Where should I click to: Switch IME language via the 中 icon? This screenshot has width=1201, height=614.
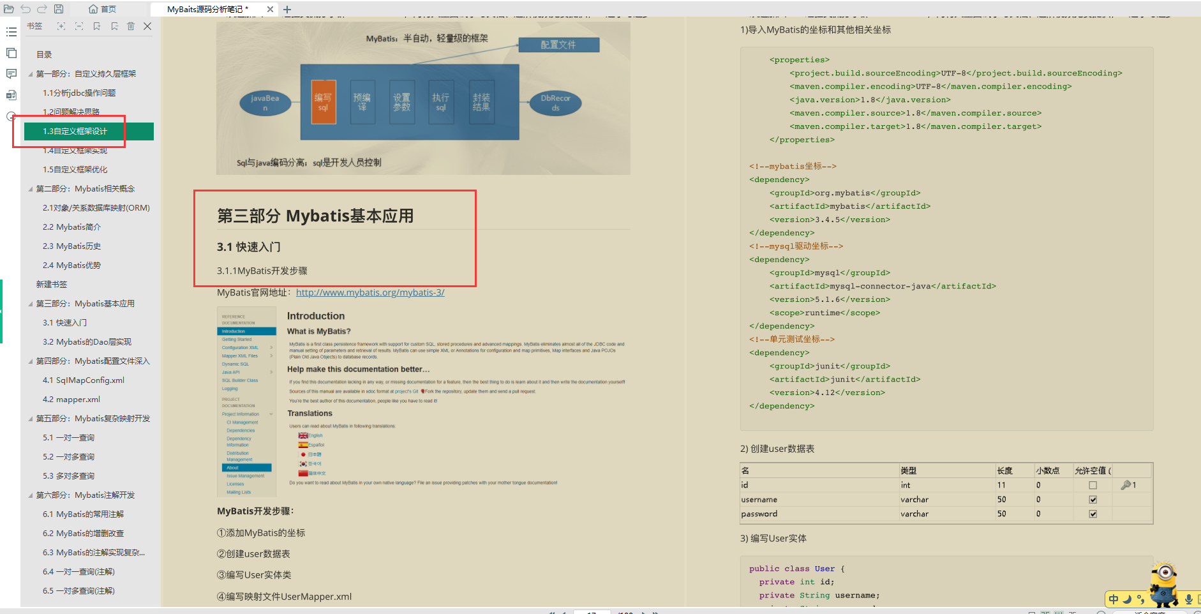tap(1114, 599)
